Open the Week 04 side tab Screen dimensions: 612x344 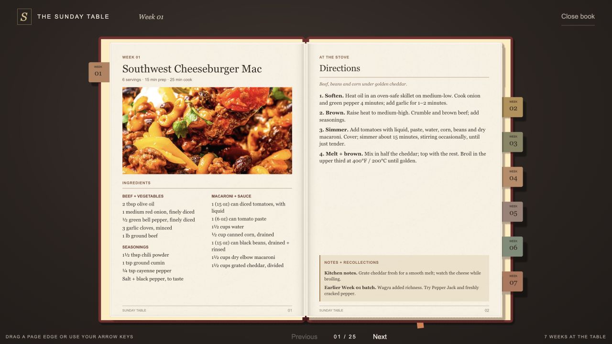[x=513, y=177]
